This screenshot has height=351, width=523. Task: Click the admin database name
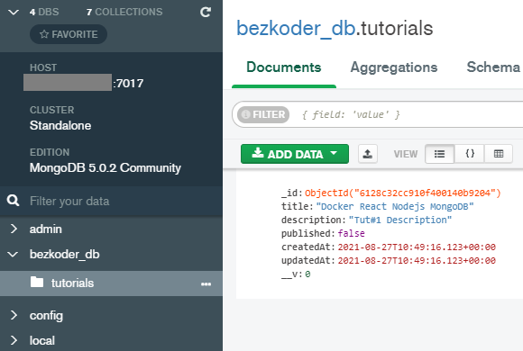point(46,229)
